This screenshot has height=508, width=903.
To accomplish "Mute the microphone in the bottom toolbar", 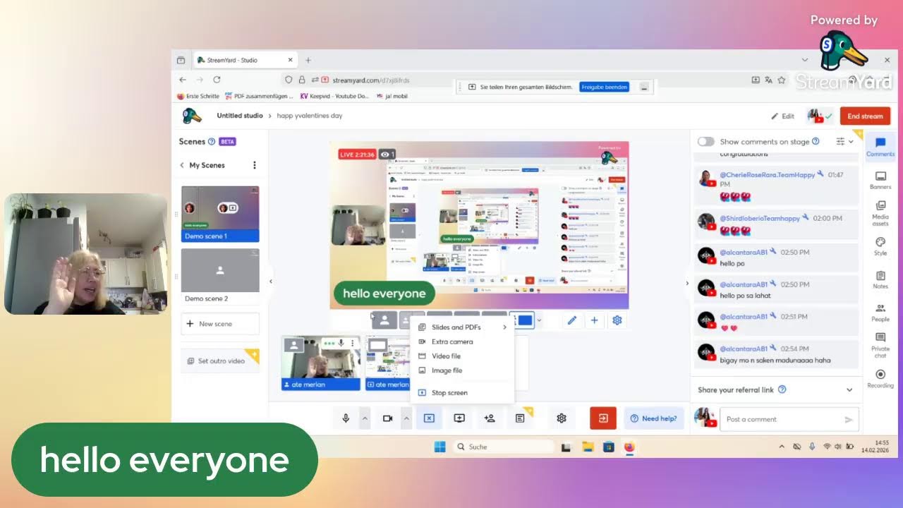I will pos(346,418).
